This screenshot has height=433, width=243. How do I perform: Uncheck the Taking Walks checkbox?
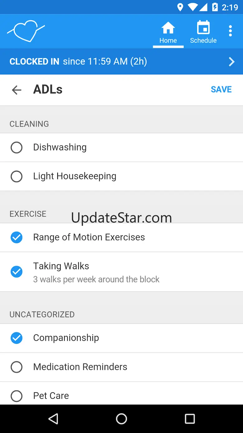[x=17, y=271]
